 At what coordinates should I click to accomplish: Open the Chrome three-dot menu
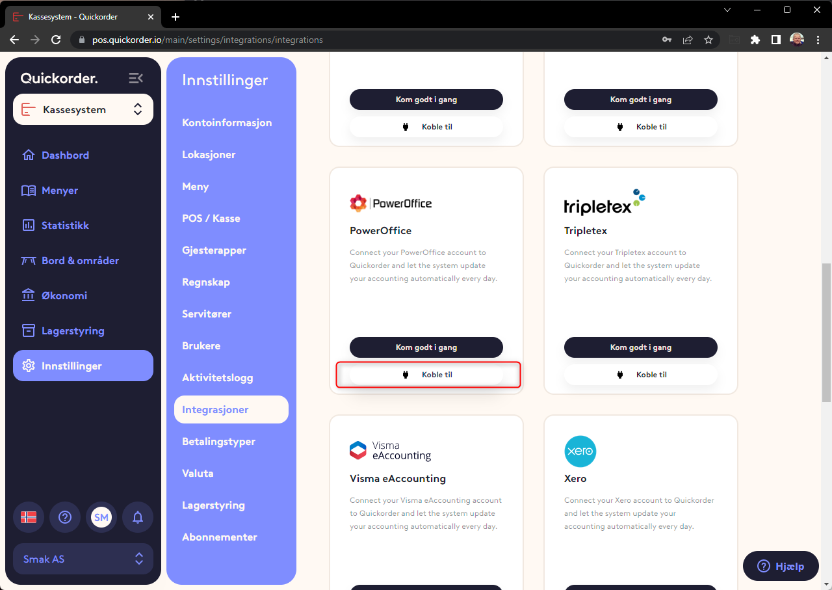point(818,40)
